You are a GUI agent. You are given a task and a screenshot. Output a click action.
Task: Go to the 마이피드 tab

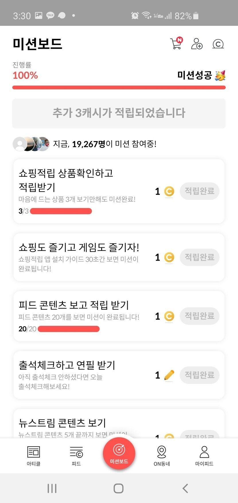click(204, 456)
